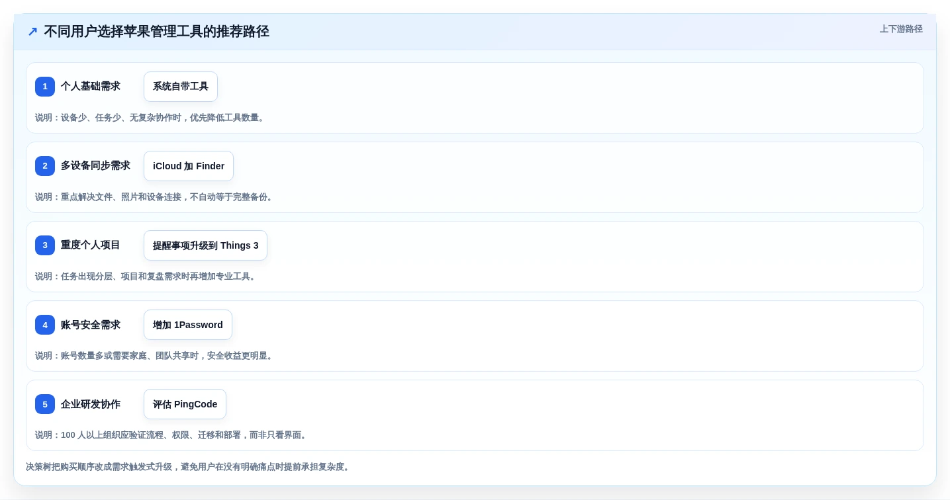Click the note starting 说明：重点解决文件
Image resolution: width=950 pixels, height=500 pixels.
[x=155, y=197]
